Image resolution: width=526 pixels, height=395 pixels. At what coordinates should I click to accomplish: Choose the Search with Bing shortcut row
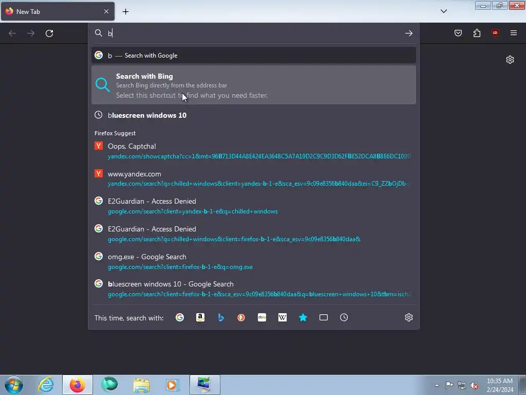(x=254, y=85)
